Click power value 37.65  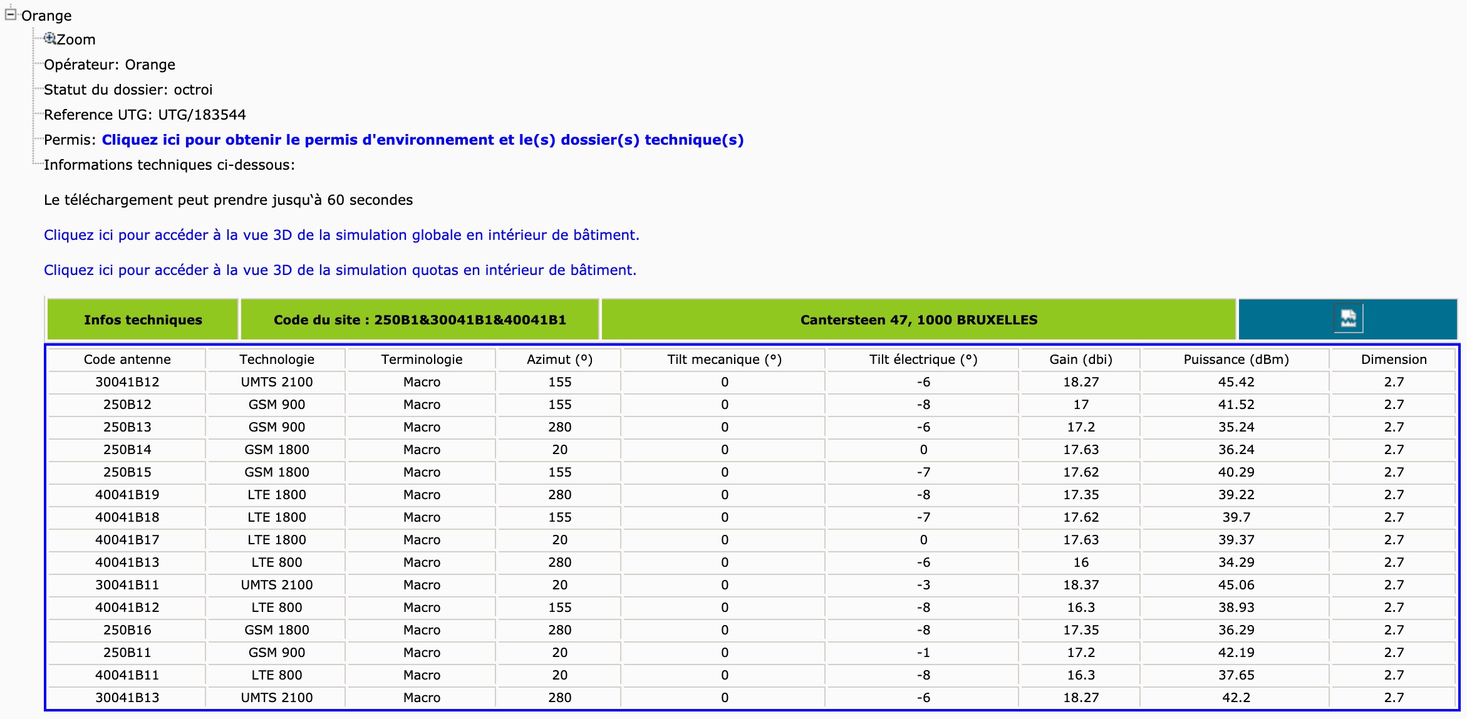[x=1236, y=675]
